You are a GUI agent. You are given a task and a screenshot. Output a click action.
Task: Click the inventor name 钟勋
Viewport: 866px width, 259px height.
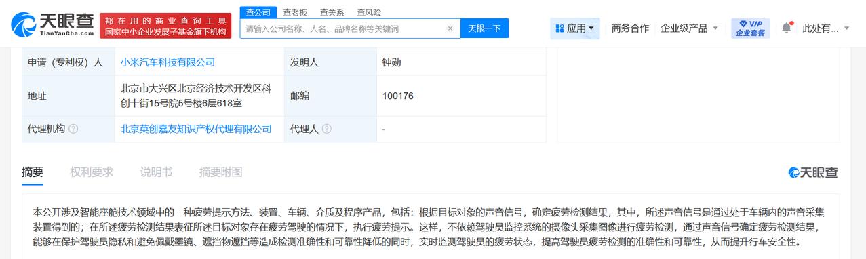pos(391,62)
